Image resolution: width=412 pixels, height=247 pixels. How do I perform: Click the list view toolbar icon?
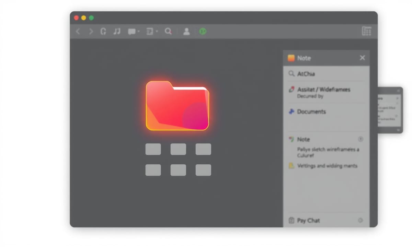[150, 32]
